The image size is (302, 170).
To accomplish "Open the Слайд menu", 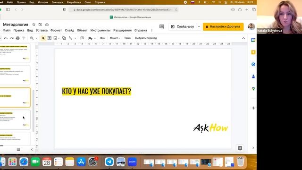I will point(69,30).
